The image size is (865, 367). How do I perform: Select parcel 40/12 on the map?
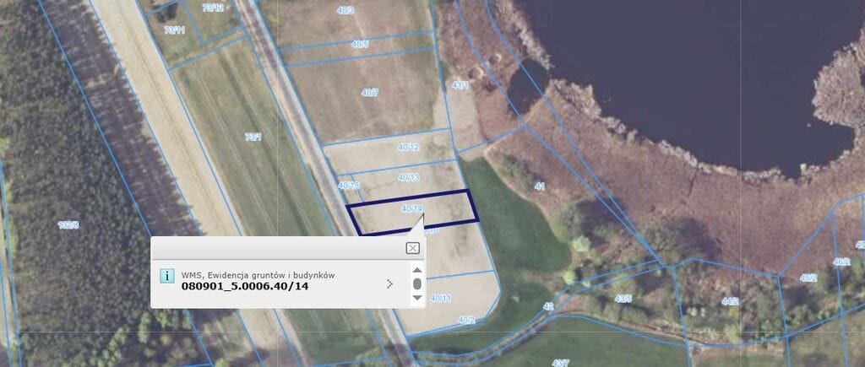409,147
